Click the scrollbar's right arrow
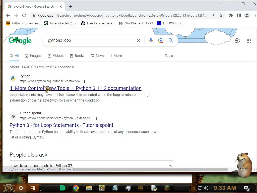257x193 pixels. tap(254, 170)
